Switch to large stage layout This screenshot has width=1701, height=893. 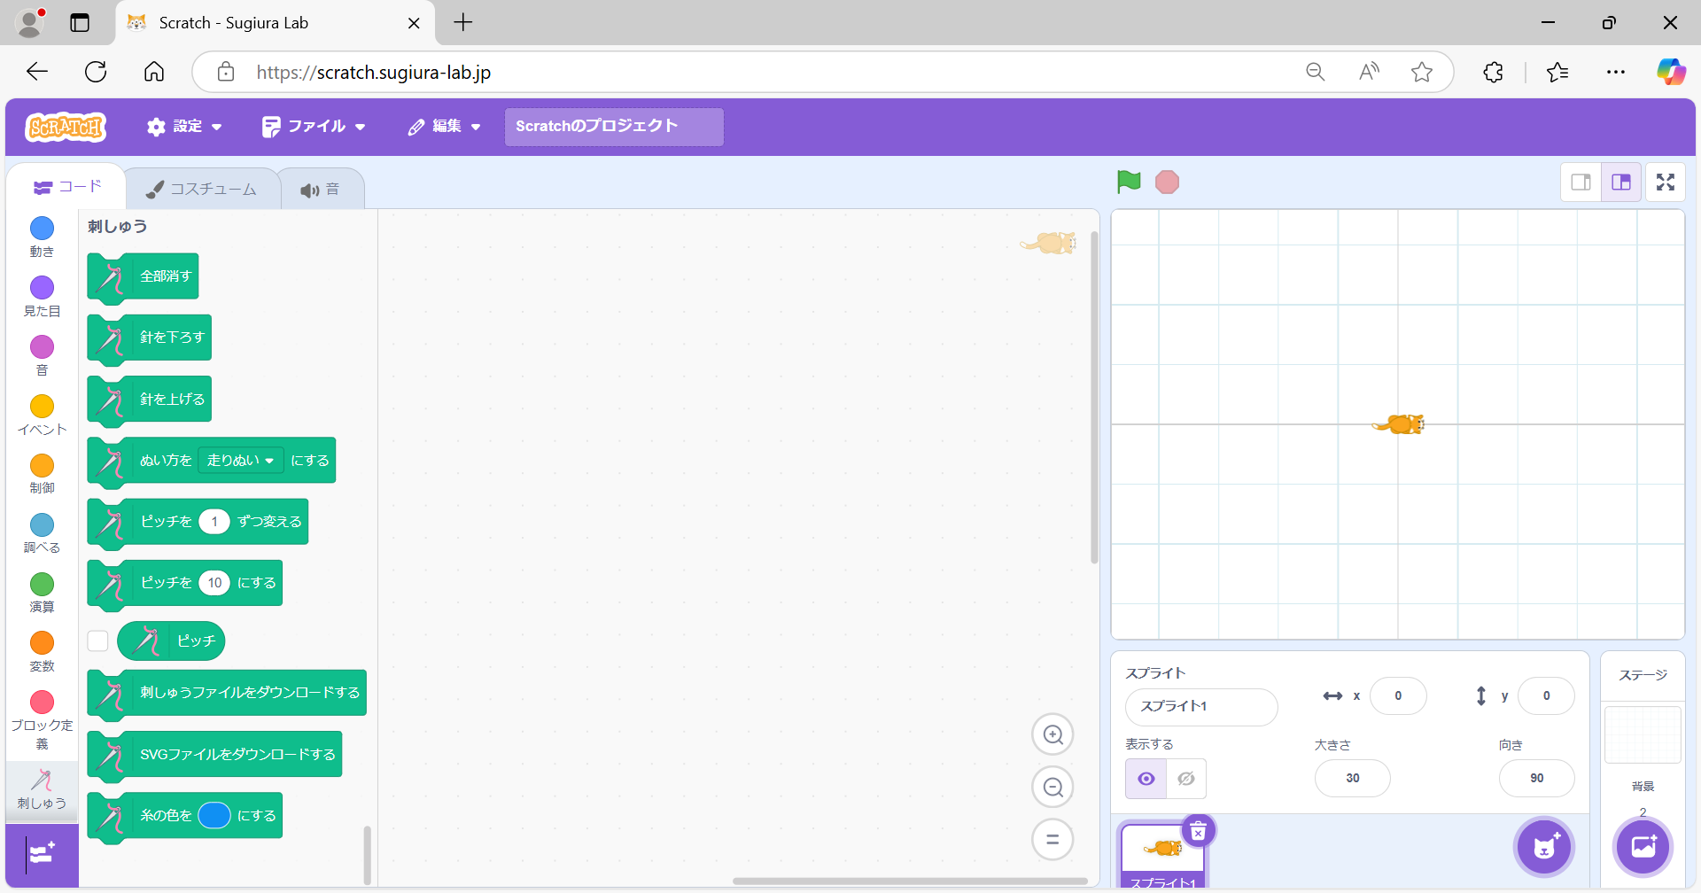click(1621, 182)
